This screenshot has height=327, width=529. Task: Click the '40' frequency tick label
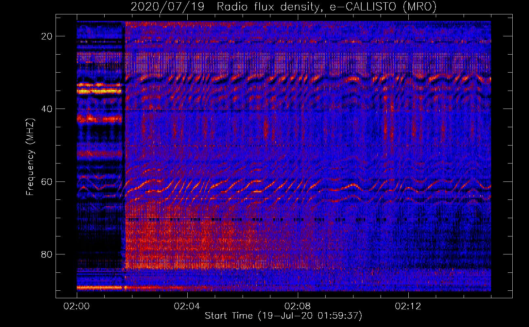pos(47,109)
